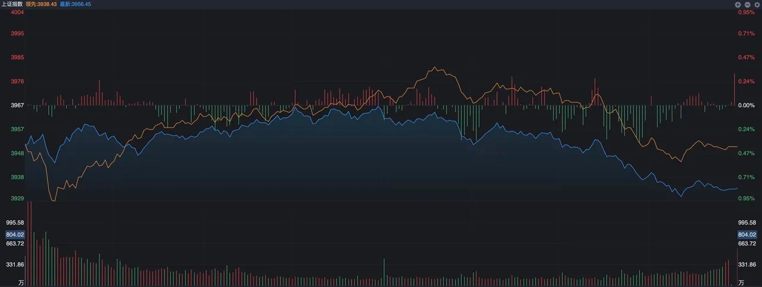
Task: Click top right axis 0.95% label
Action: coord(746,13)
